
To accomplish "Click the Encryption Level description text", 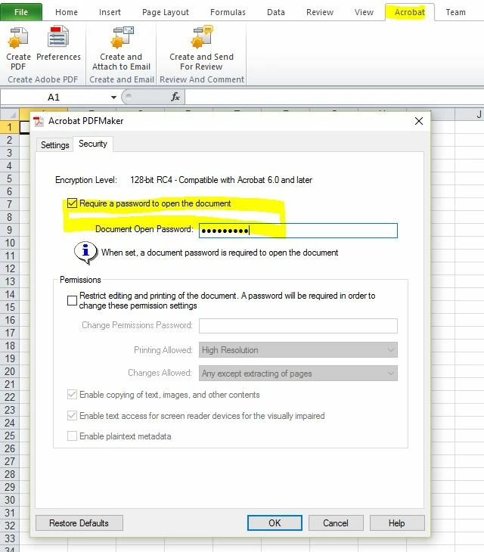I will (x=221, y=180).
